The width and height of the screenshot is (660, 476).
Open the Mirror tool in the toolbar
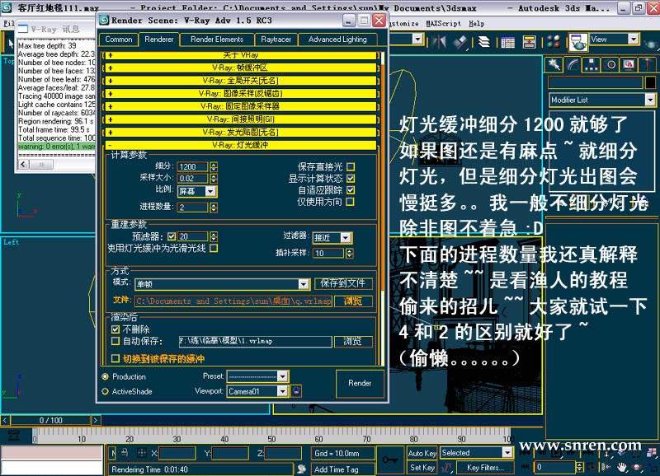point(439,42)
